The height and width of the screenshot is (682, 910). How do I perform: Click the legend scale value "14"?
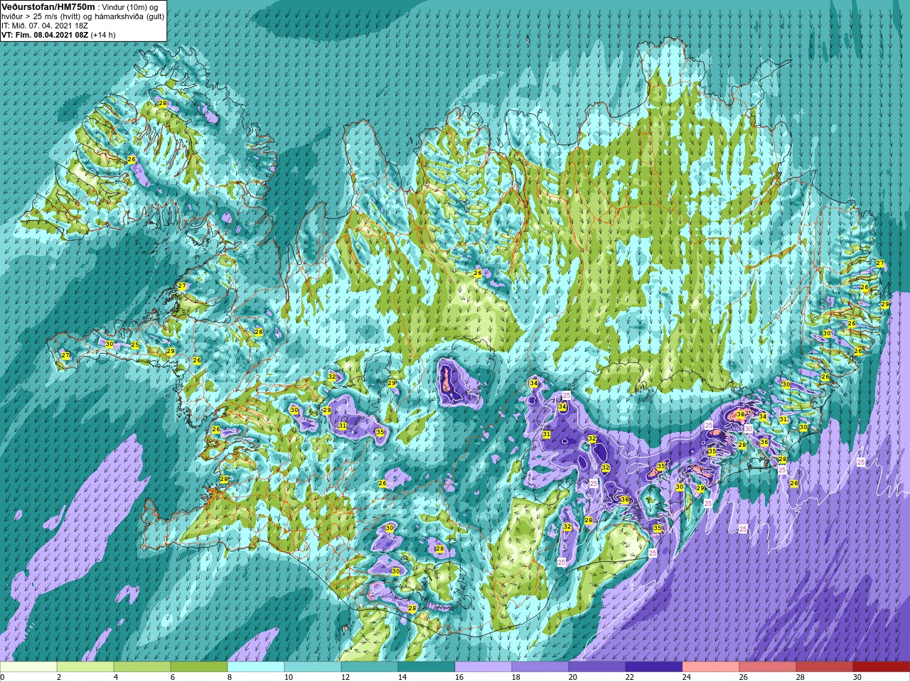tap(402, 677)
